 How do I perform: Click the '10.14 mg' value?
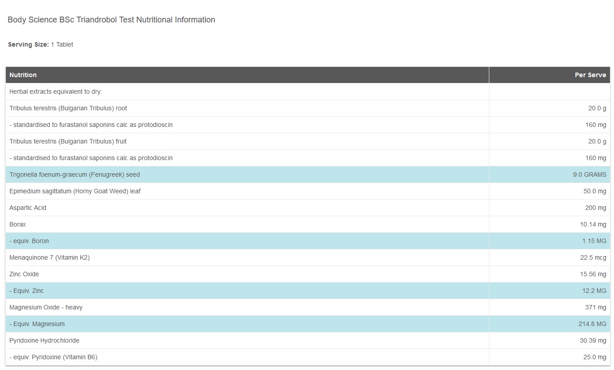pyautogui.click(x=593, y=224)
